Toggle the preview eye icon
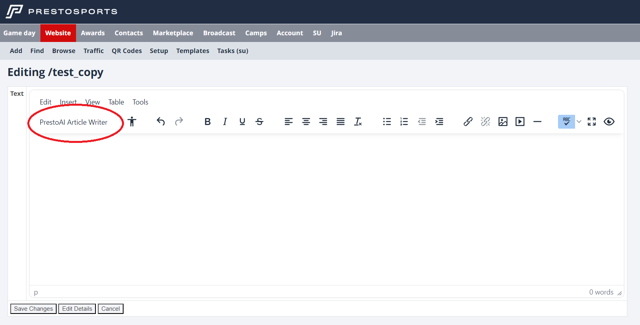Screen dimensions: 640x325 (x=609, y=122)
